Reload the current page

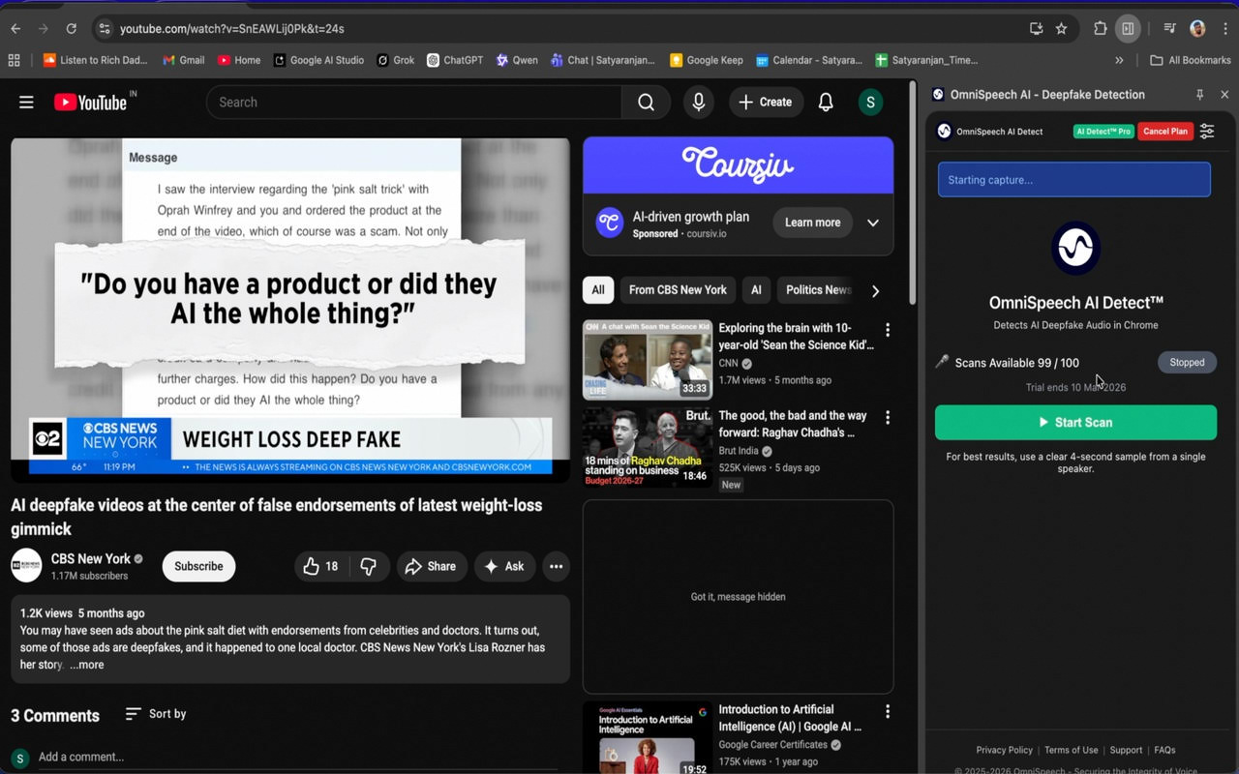pos(71,29)
